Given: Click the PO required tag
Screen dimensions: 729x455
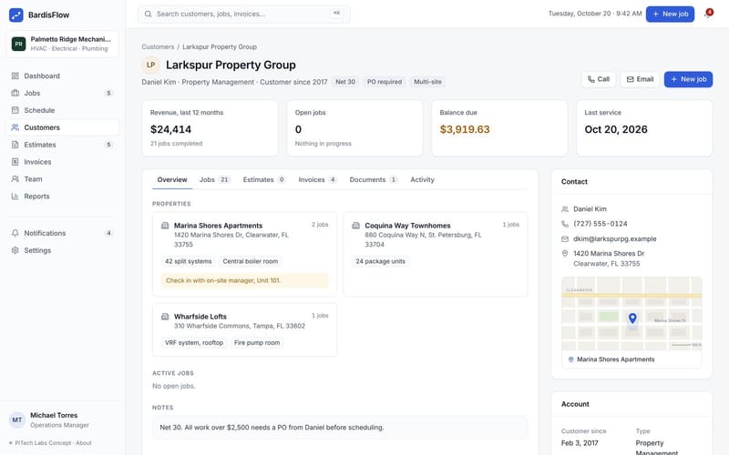Looking at the screenshot, I should click(x=385, y=82).
